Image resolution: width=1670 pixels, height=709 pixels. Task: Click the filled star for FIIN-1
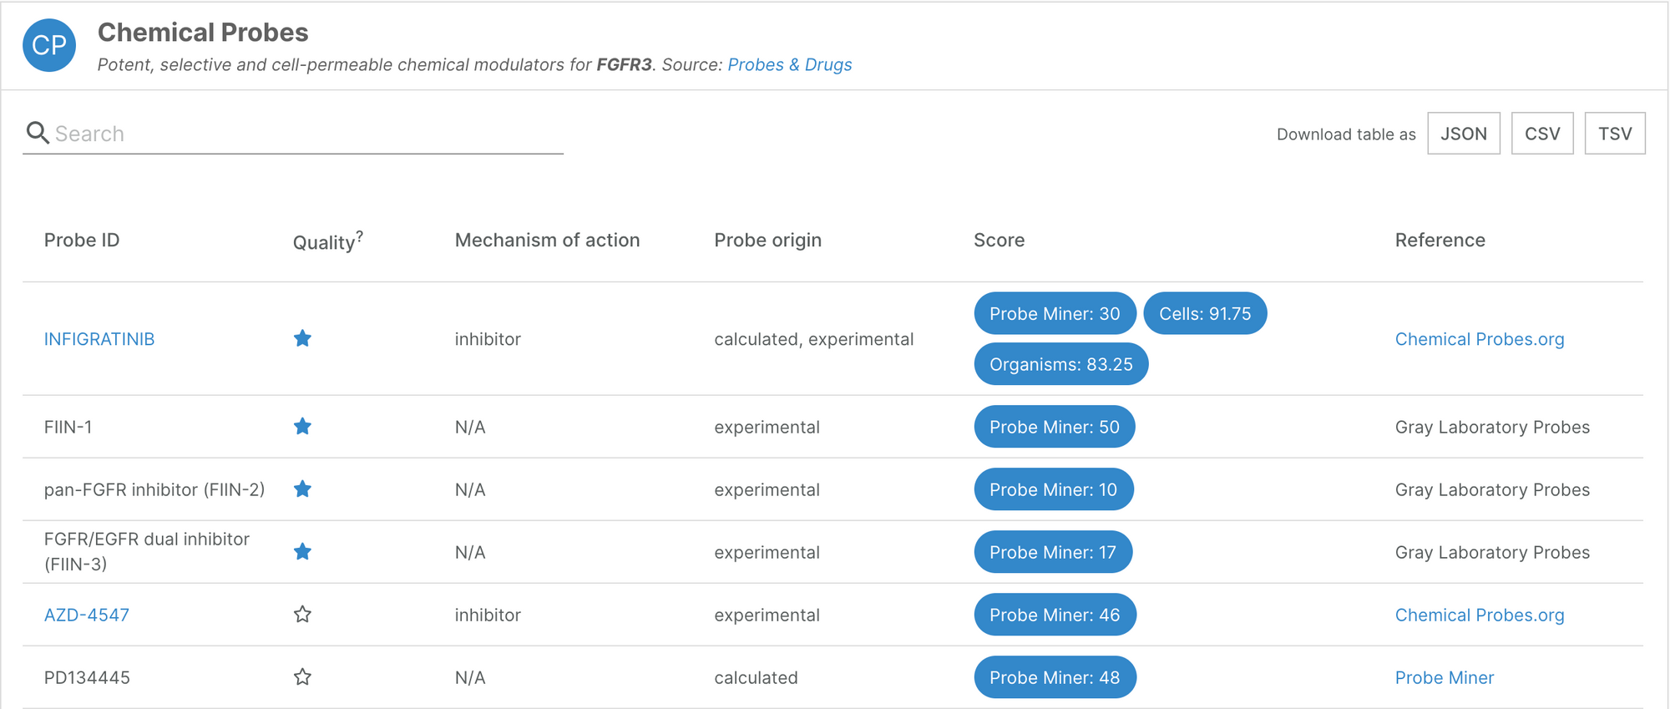point(302,427)
